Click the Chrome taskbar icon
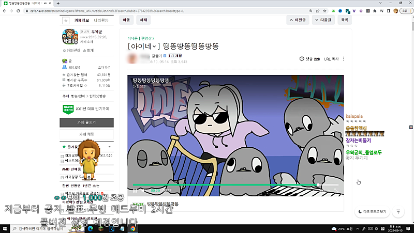The width and height of the screenshot is (414, 233). [x=132, y=228]
